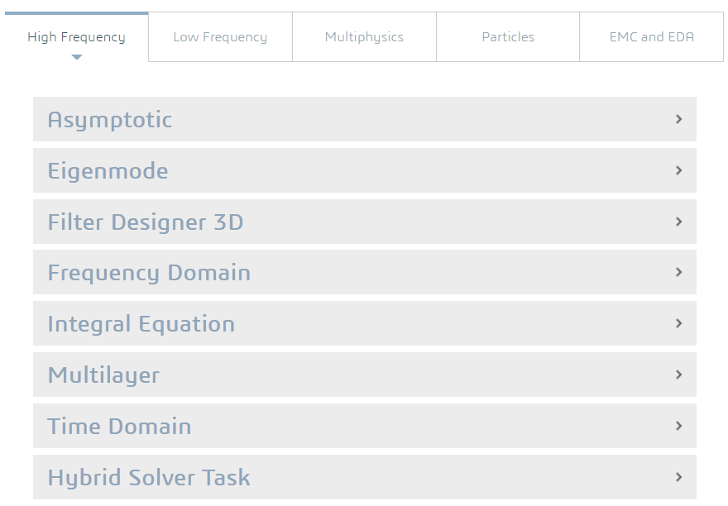Open the Multiphysics tab
Image resolution: width=728 pixels, height=506 pixels.
pyautogui.click(x=364, y=37)
